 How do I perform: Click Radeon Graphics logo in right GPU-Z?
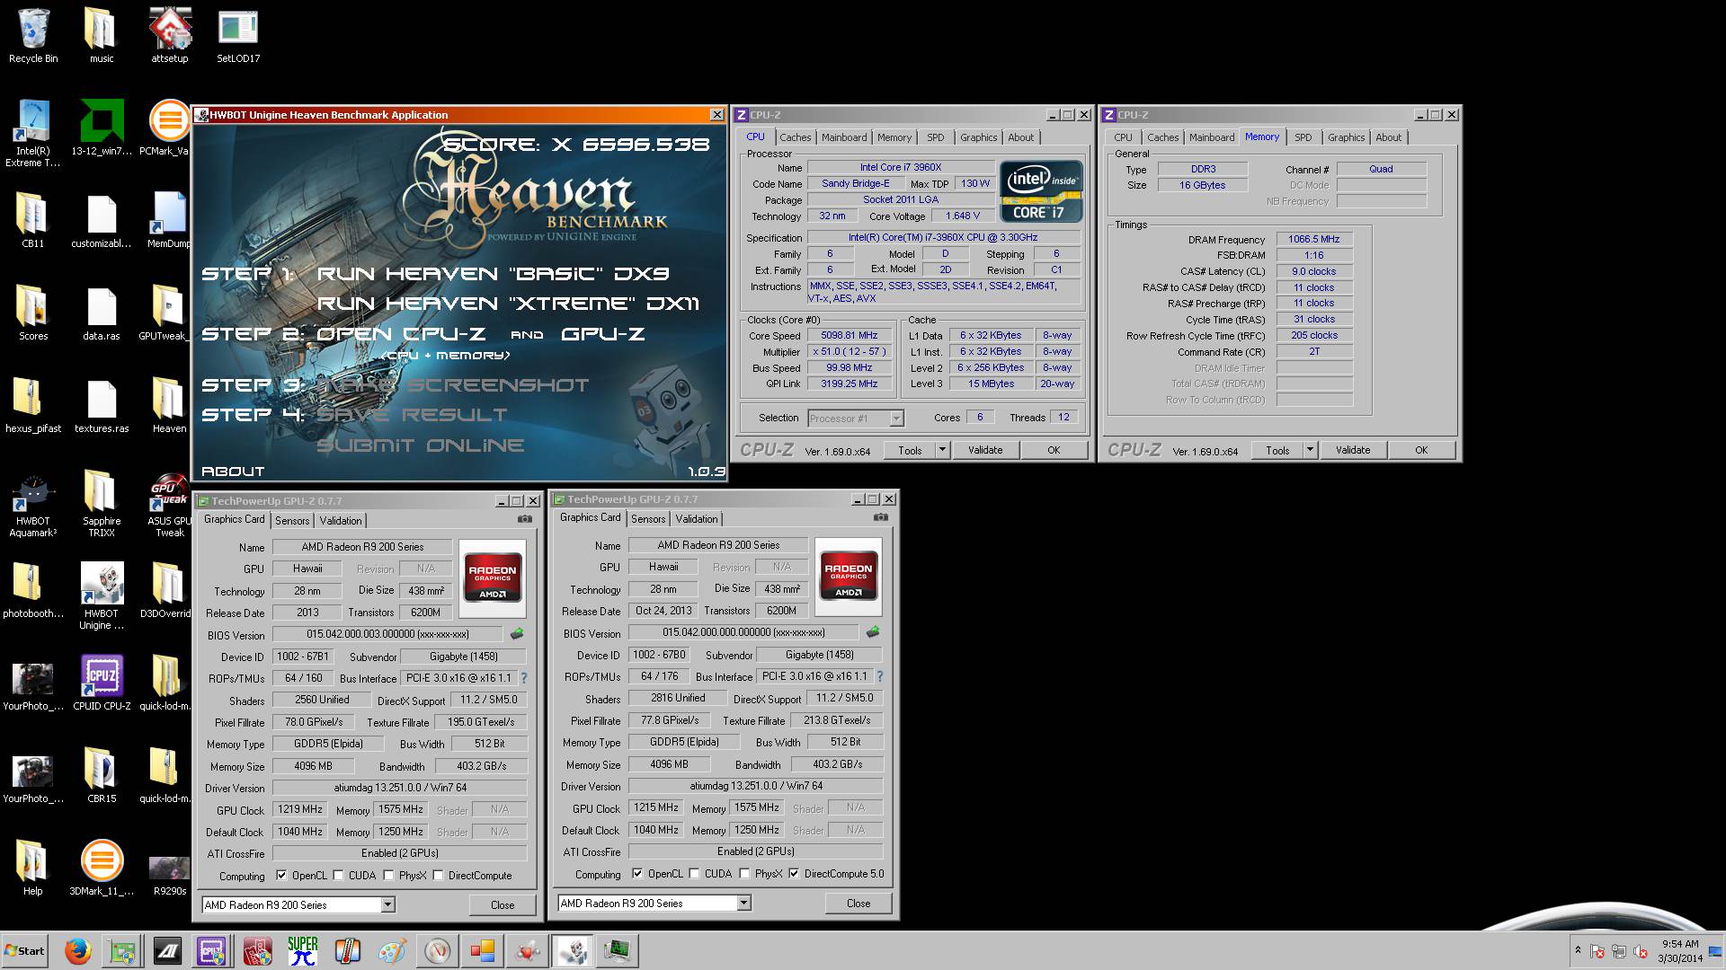[x=849, y=577]
